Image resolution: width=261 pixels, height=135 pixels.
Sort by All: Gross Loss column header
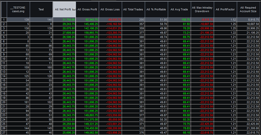(x=110, y=9)
